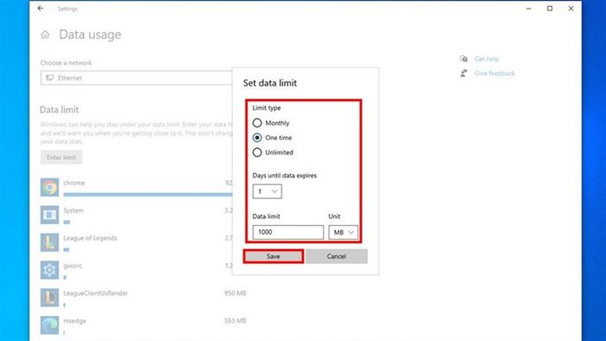
Task: Cancel the Set data limit dialog
Action: click(336, 256)
